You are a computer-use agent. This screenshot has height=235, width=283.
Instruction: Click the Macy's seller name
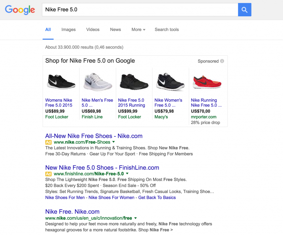click(x=161, y=117)
